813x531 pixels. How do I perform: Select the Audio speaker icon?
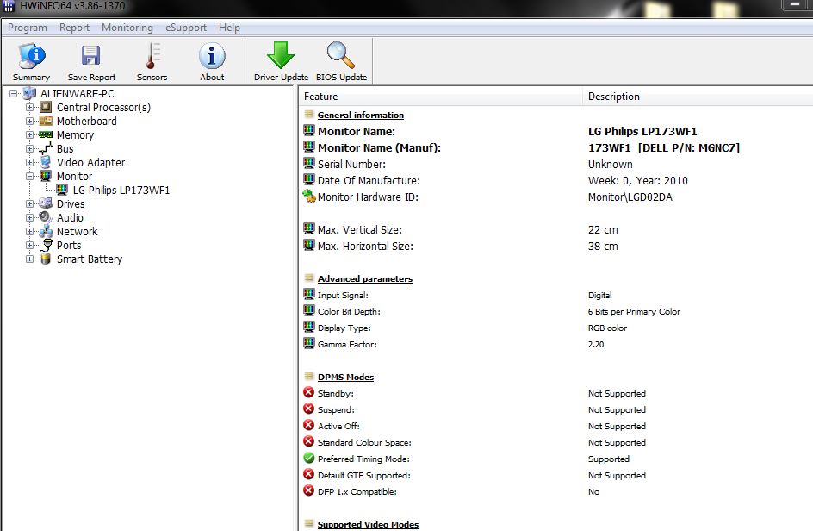click(x=46, y=217)
